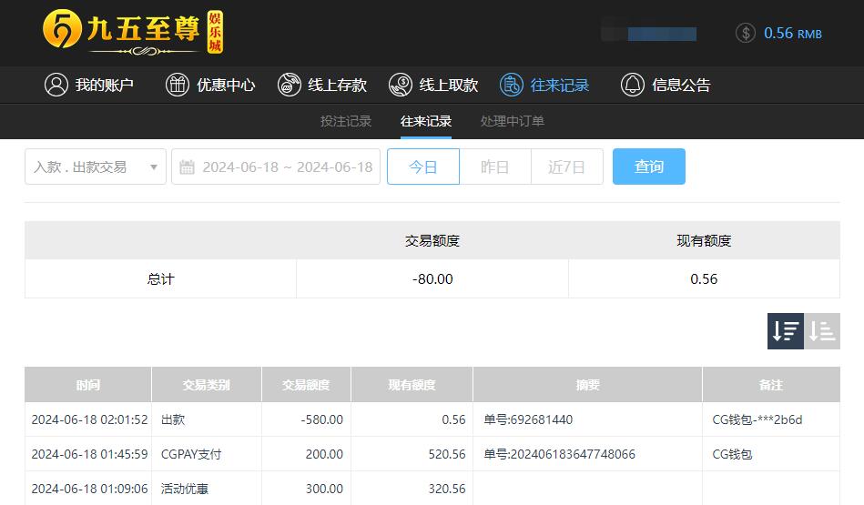The height and width of the screenshot is (505, 864).
Task: Click the 时间 column header
Action: 88,385
